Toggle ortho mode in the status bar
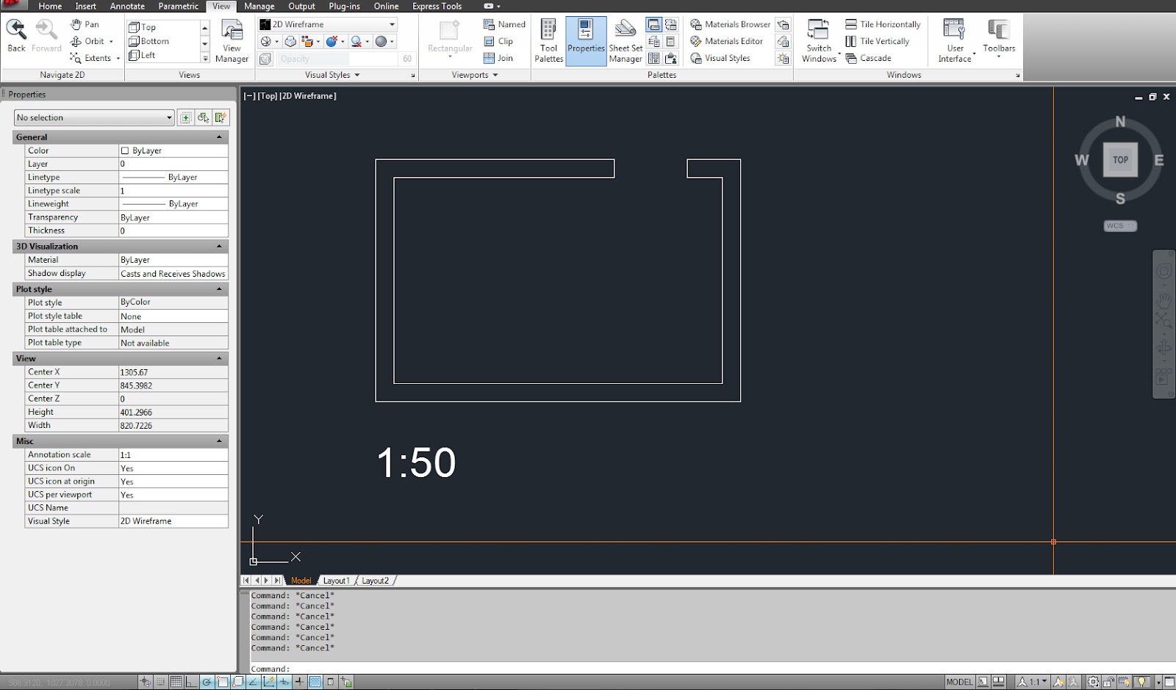The width and height of the screenshot is (1176, 690). tap(190, 681)
